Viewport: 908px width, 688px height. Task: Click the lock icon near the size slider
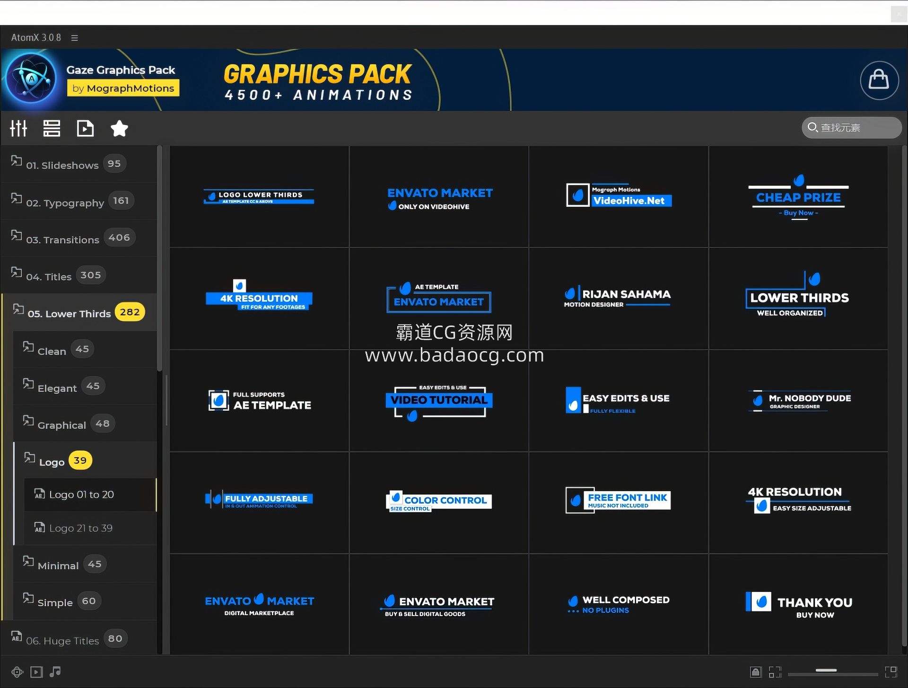756,672
